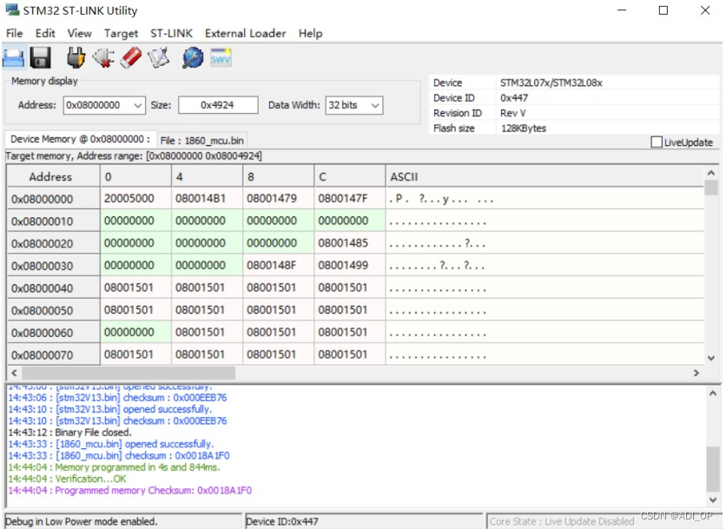Click memory table up scroll arrow
726x529 pixels.
[711, 173]
